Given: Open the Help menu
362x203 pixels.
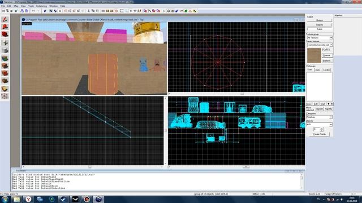Looking at the screenshot, I should point(63,6).
